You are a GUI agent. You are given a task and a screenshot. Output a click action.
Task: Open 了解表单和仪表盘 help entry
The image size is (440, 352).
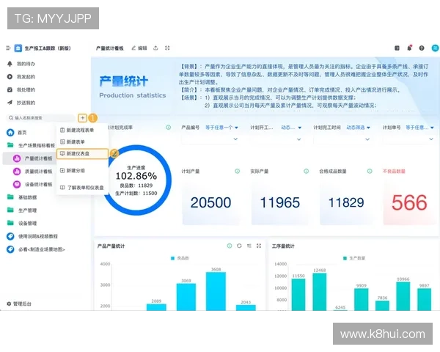tap(82, 187)
